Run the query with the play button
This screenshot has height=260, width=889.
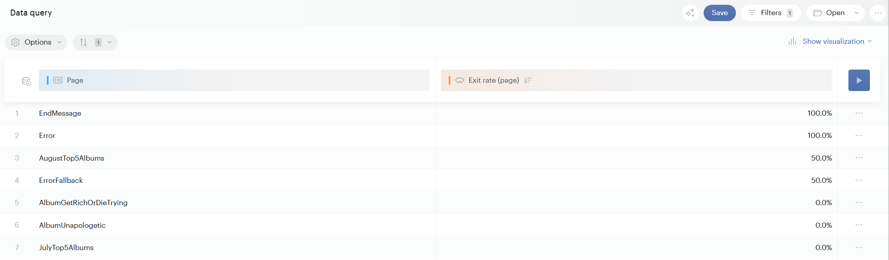[x=859, y=80]
